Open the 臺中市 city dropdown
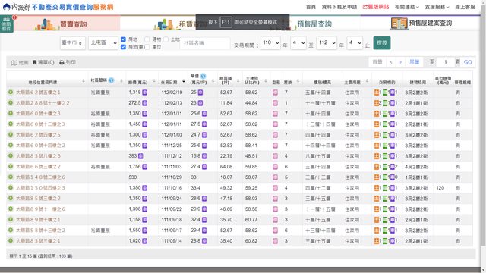 coord(73,43)
